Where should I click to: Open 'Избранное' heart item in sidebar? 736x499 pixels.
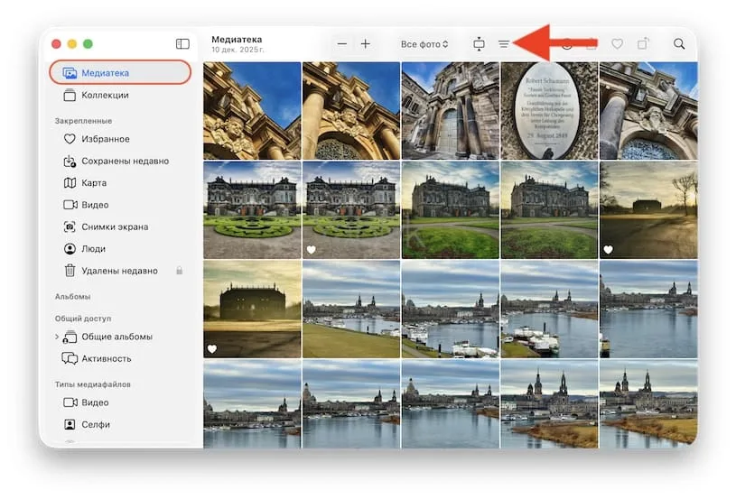[x=105, y=139]
